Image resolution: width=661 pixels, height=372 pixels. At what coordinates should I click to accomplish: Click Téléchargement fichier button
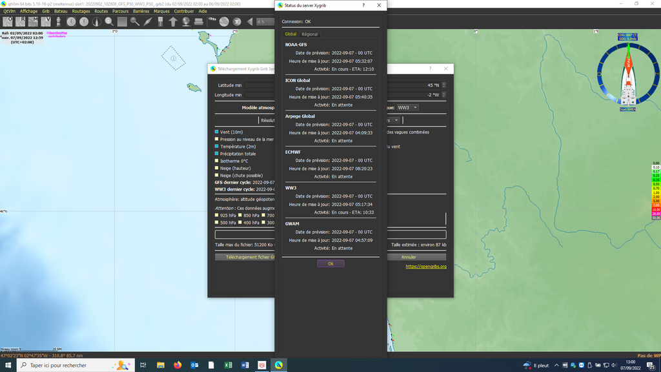[245, 257]
